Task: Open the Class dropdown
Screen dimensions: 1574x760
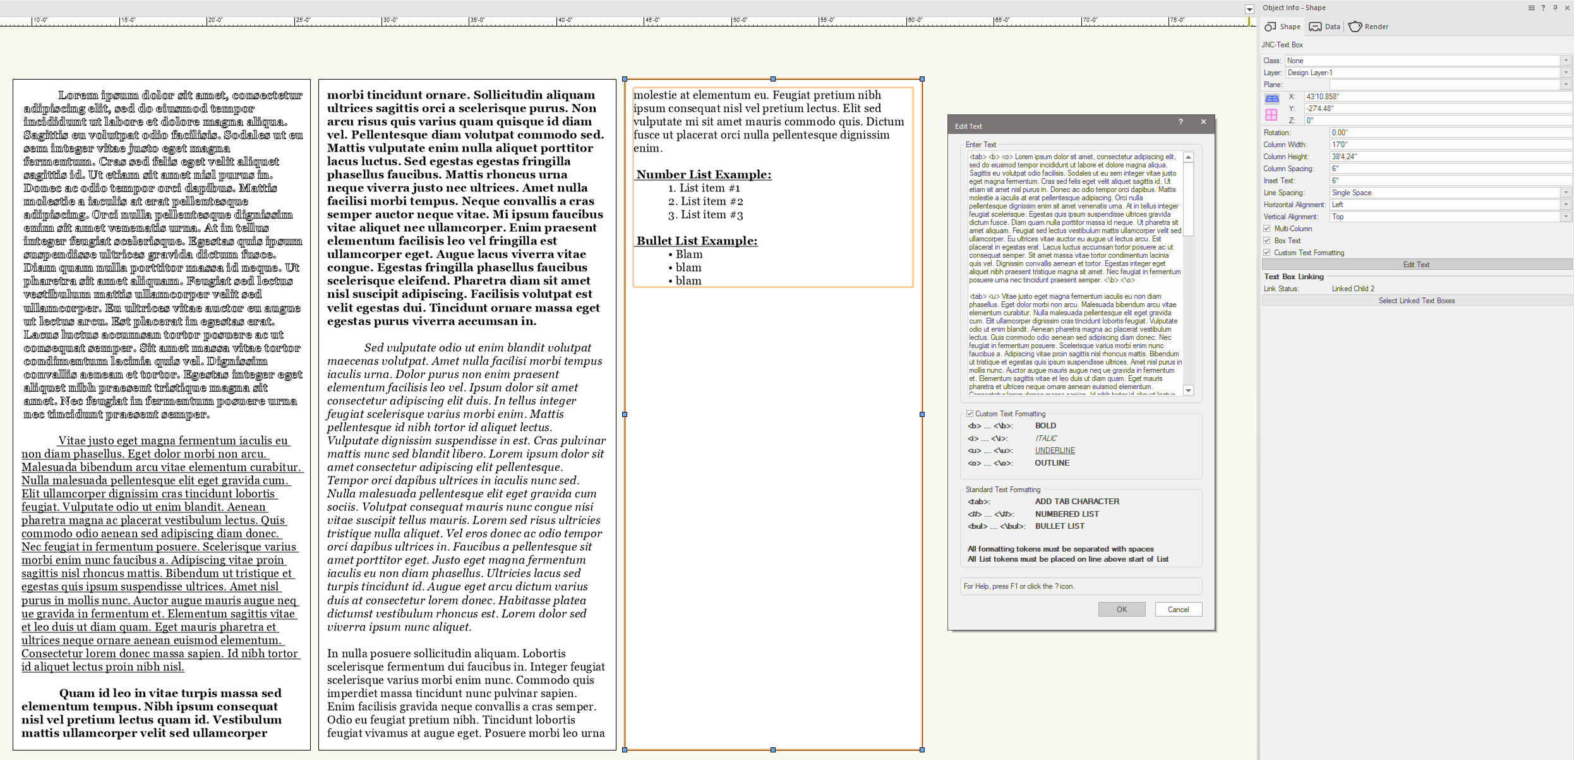Action: click(1566, 60)
